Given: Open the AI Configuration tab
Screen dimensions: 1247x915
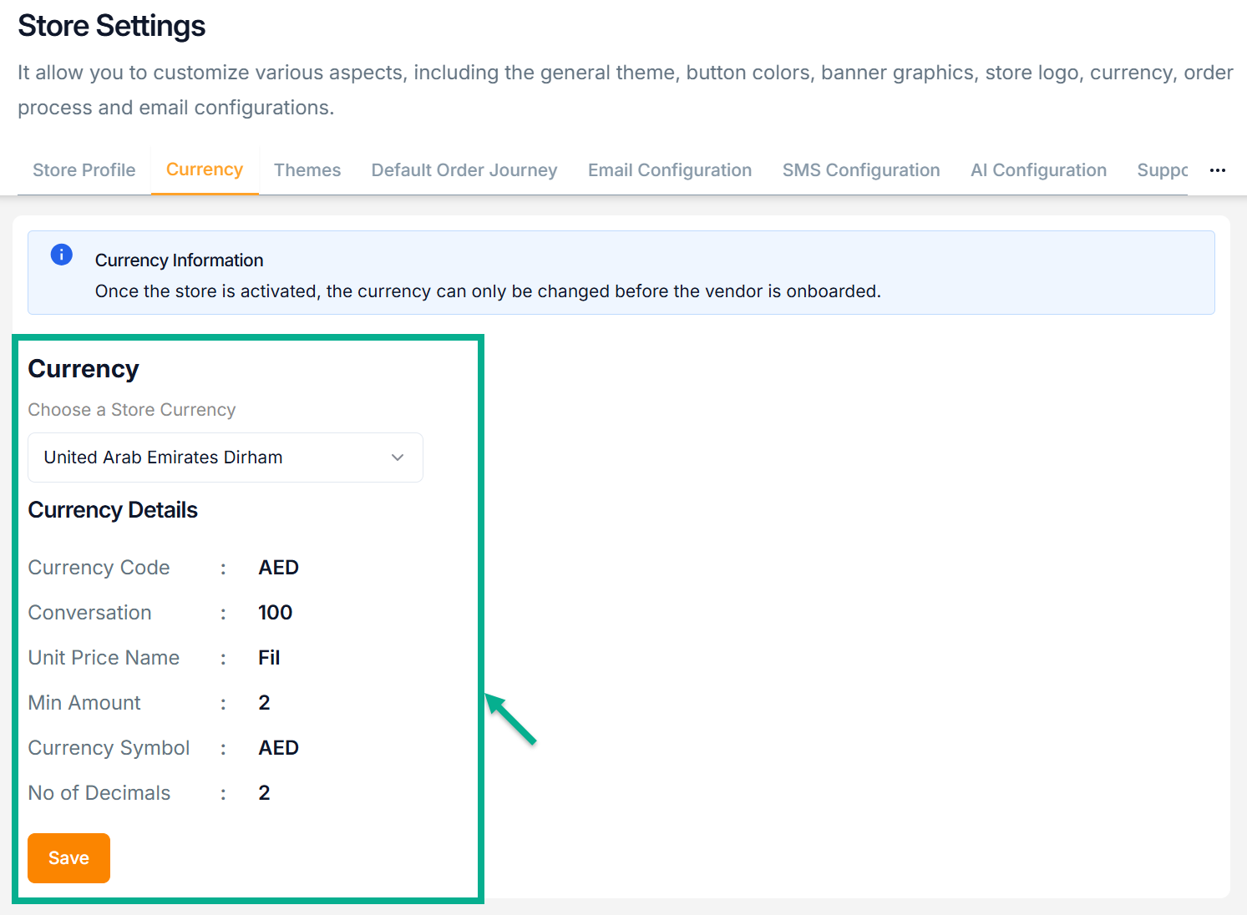Looking at the screenshot, I should click(x=1038, y=170).
